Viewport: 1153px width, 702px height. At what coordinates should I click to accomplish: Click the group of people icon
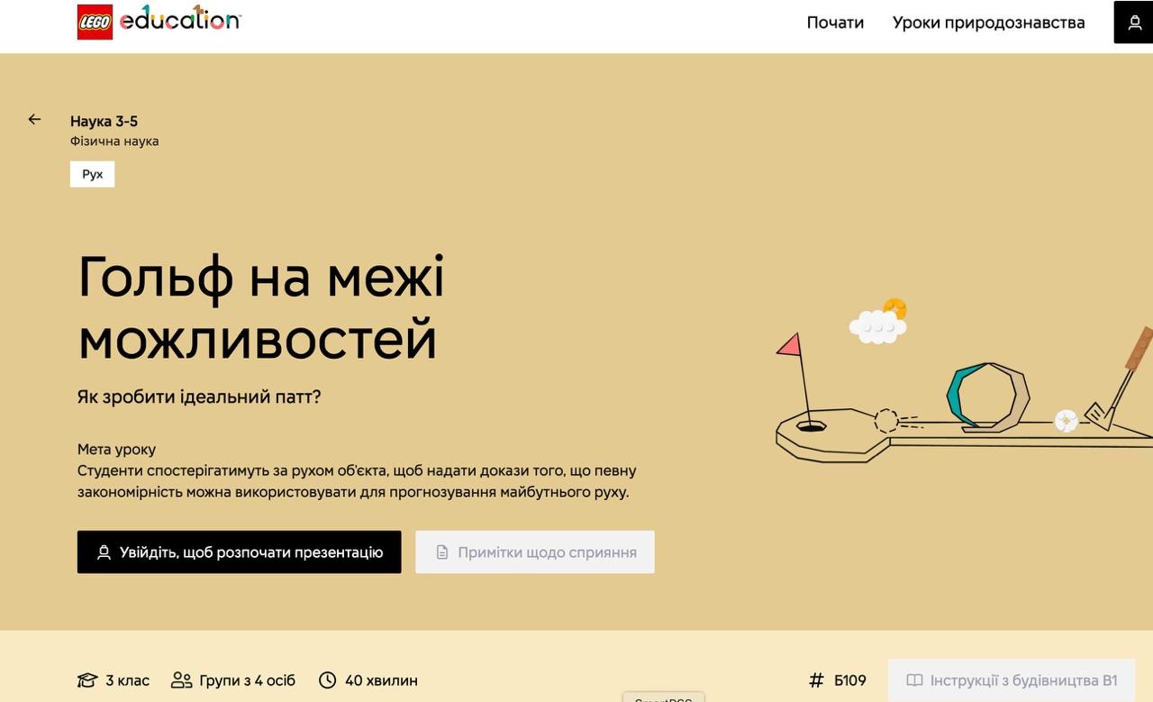click(x=182, y=680)
